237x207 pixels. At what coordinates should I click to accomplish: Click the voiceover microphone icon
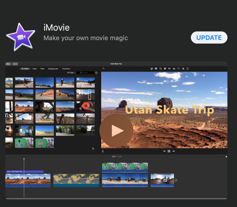tap(103, 151)
